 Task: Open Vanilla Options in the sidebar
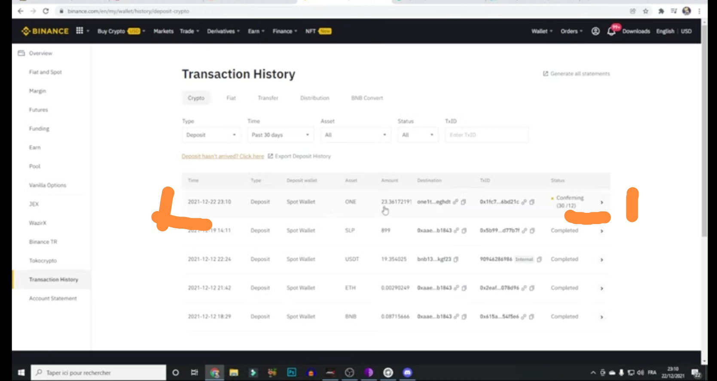[x=48, y=185]
